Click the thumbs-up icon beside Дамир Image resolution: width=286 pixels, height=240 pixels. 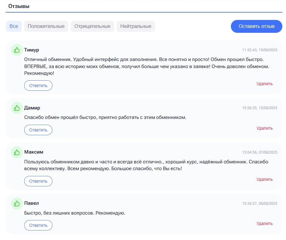[17, 108]
